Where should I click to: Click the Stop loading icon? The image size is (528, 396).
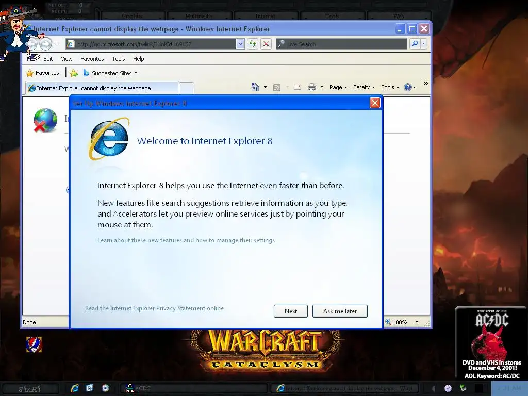click(266, 44)
